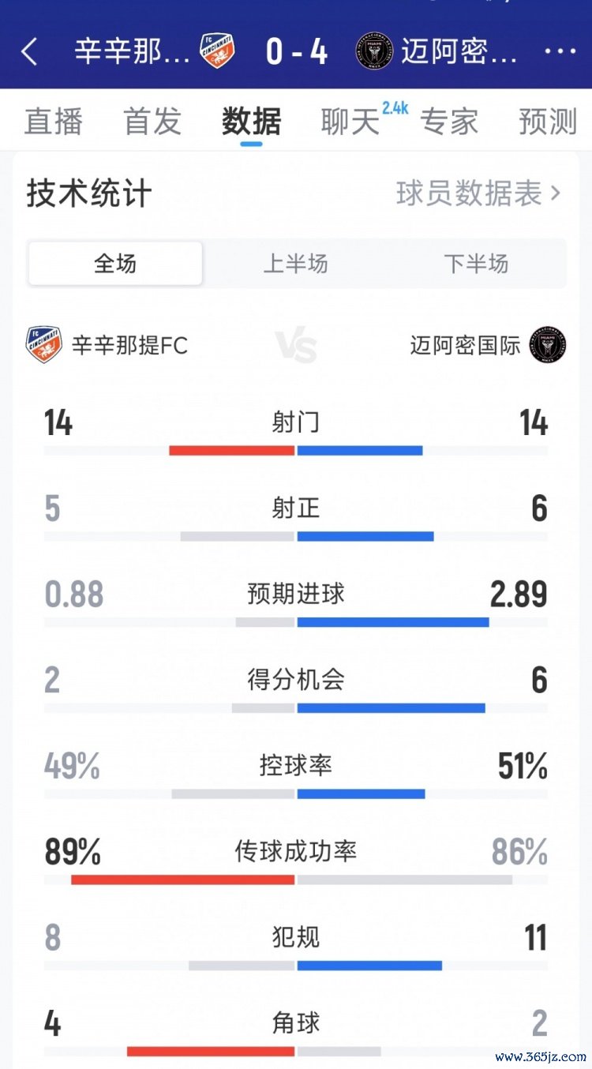Viewport: 592px width, 1069px height.
Task: Switch stats to 上半场 first half
Action: point(295,264)
